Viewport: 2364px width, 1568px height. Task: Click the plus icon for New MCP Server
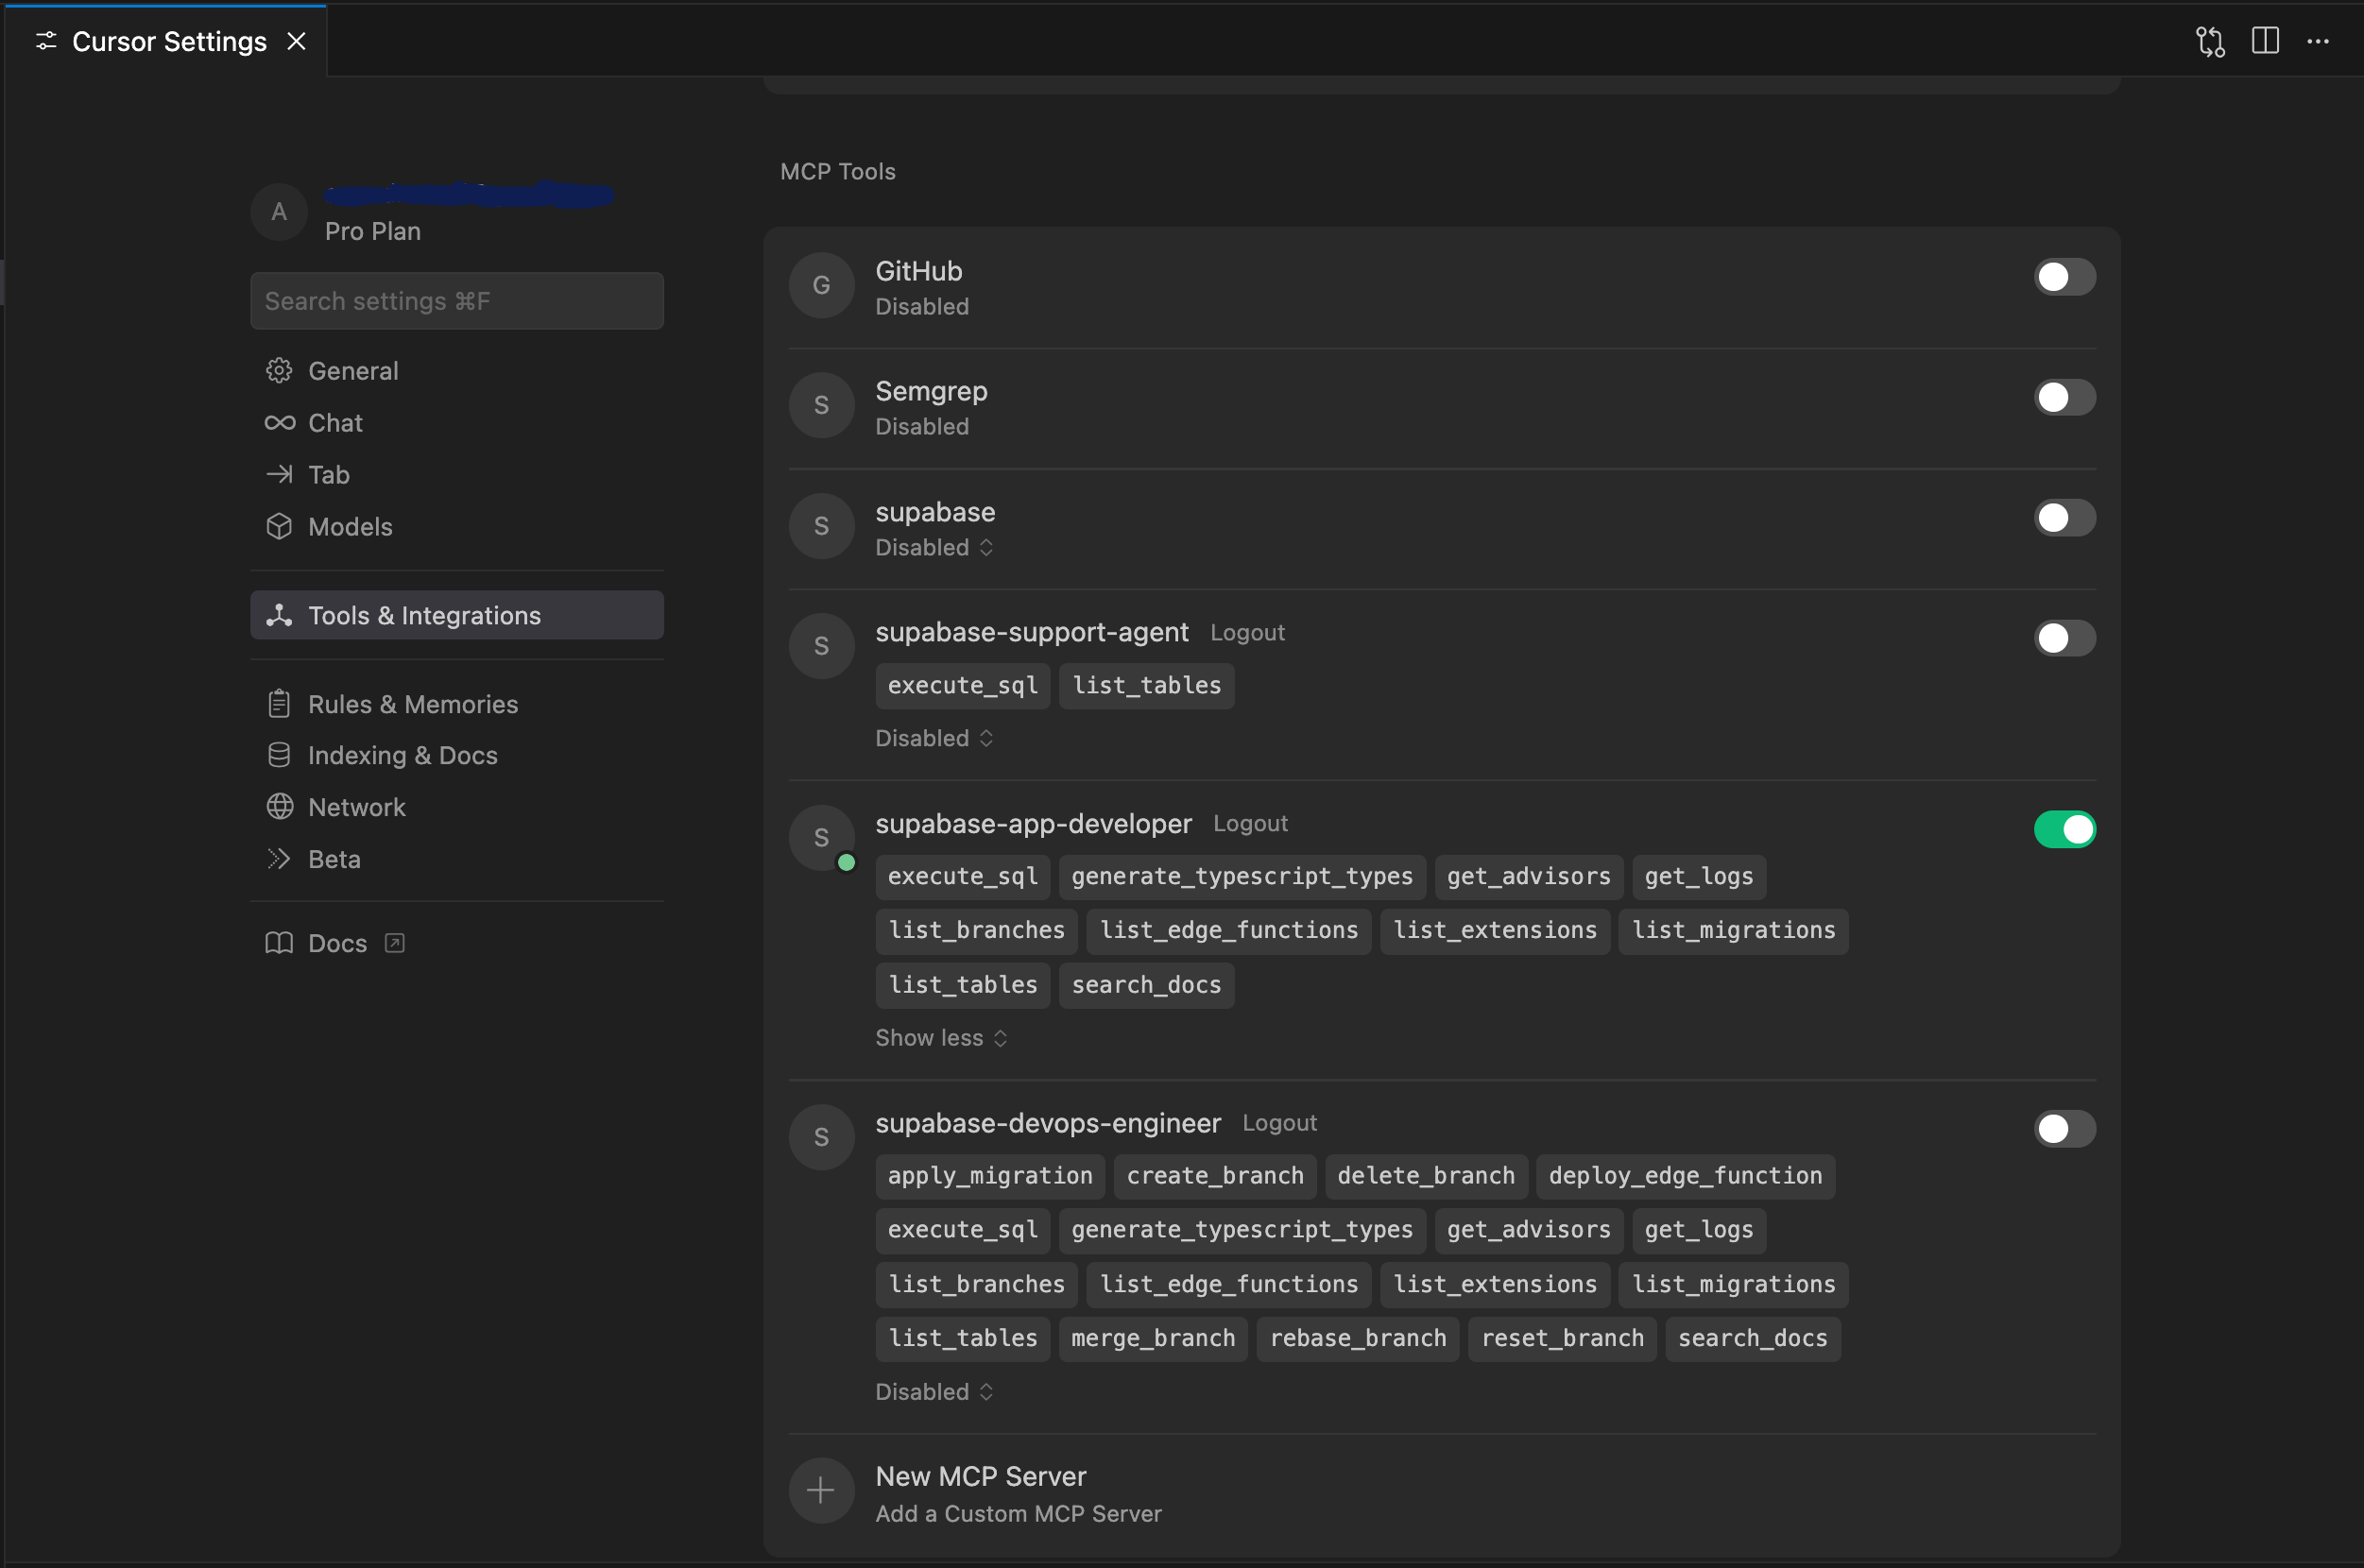(820, 1490)
